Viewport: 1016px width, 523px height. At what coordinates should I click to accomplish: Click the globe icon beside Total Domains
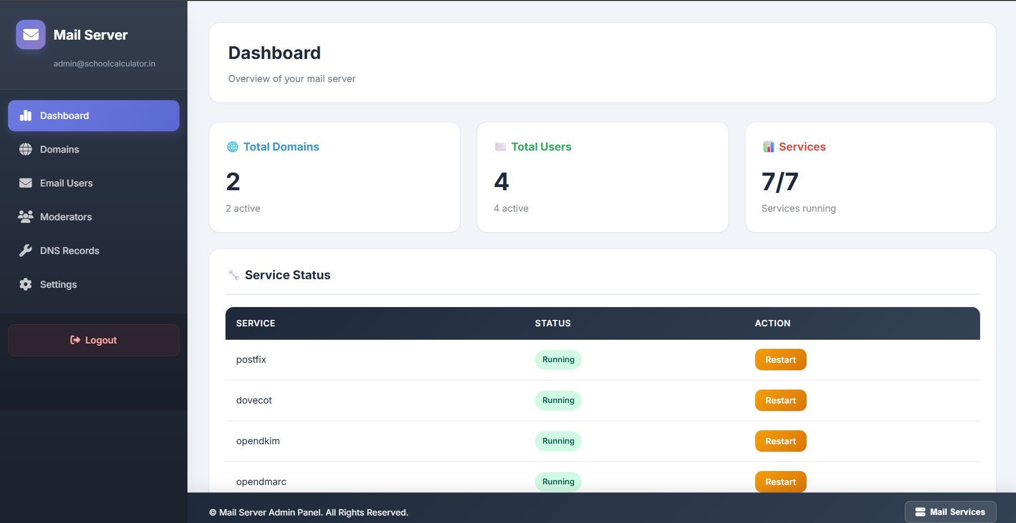point(232,147)
